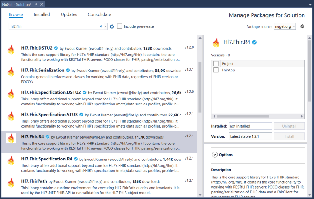Click verified badge beside Hl7.Fhir.Specification.DSTU2
Viewport: 314px width, 199px height.
[x=84, y=92]
